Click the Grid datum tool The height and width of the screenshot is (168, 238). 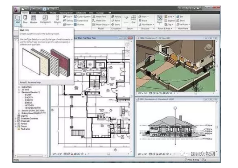133,19
